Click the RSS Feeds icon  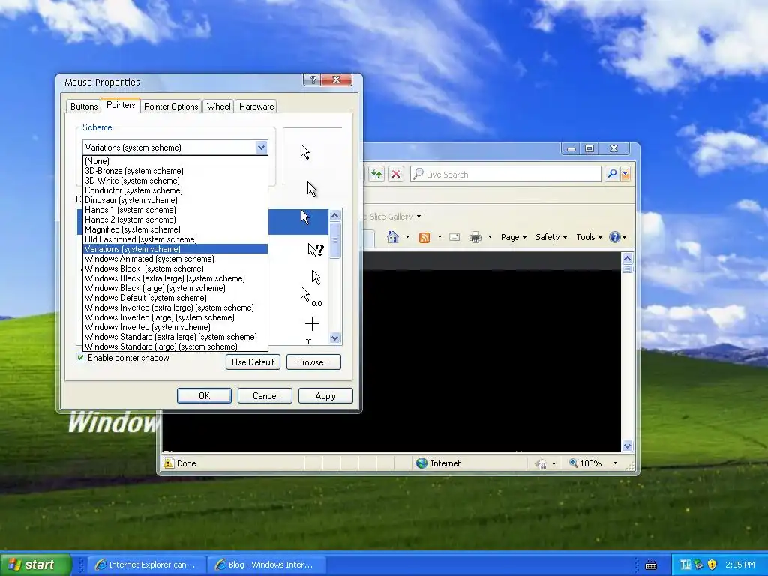point(424,237)
